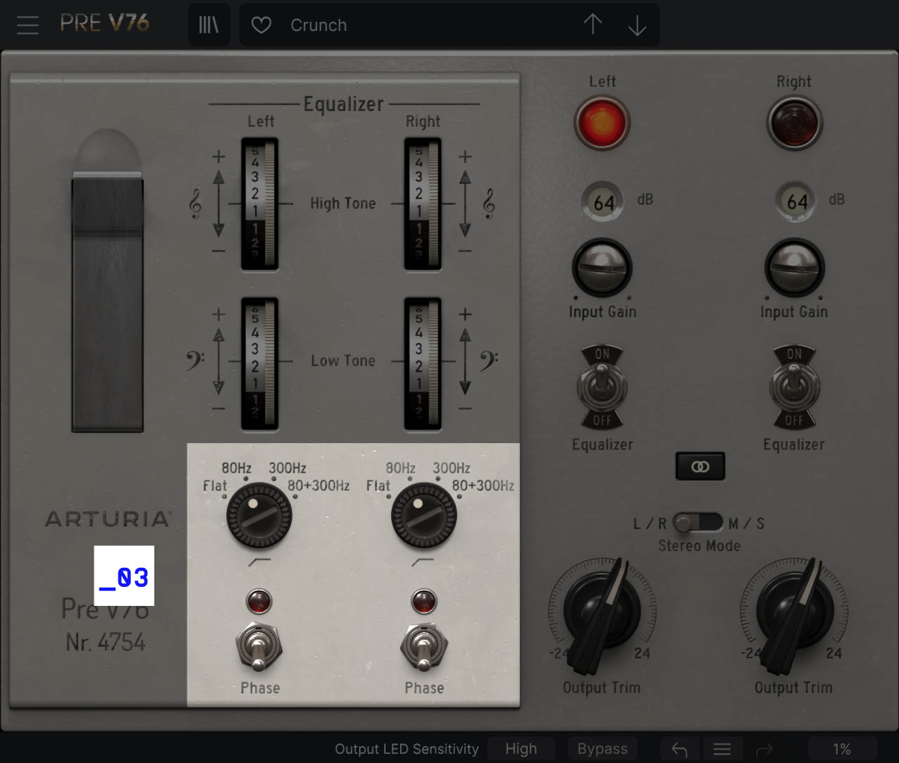Favorite the Crunch preset with heart
899x763 pixels.
tap(261, 25)
